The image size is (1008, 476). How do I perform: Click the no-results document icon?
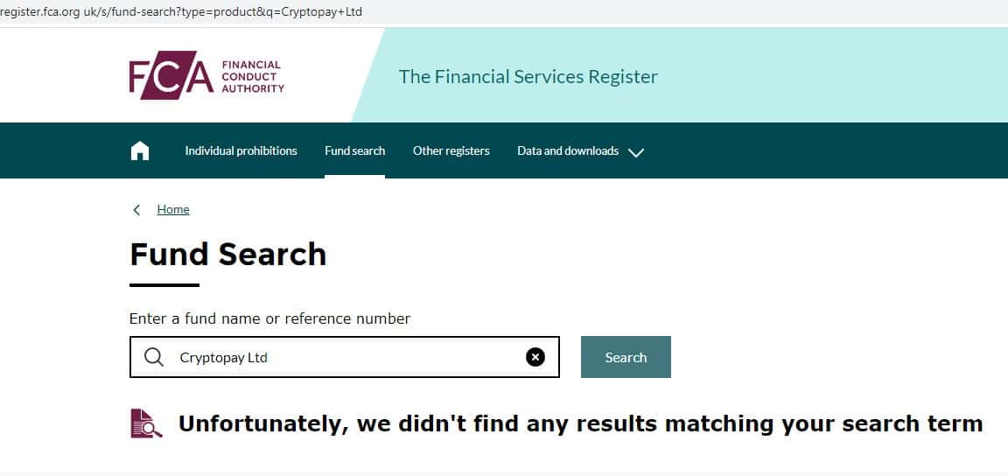[x=146, y=423]
